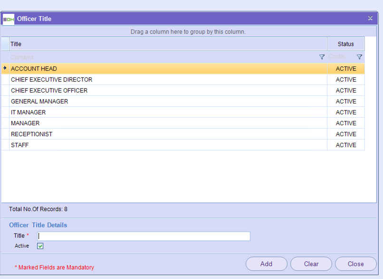Viewport: 383px width, 279px height.
Task: Click the filter icon in Title column
Action: tap(322, 57)
